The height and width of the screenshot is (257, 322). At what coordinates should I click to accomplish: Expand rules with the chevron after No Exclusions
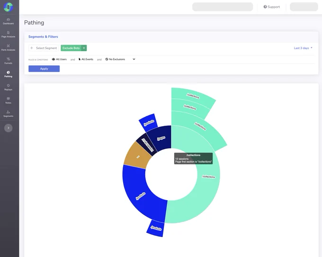[x=134, y=59]
